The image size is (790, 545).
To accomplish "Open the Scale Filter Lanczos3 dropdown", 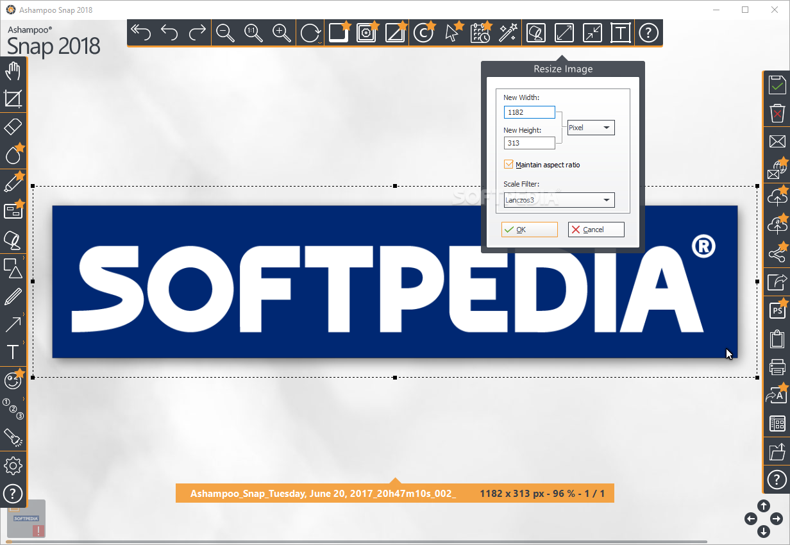I will point(559,200).
